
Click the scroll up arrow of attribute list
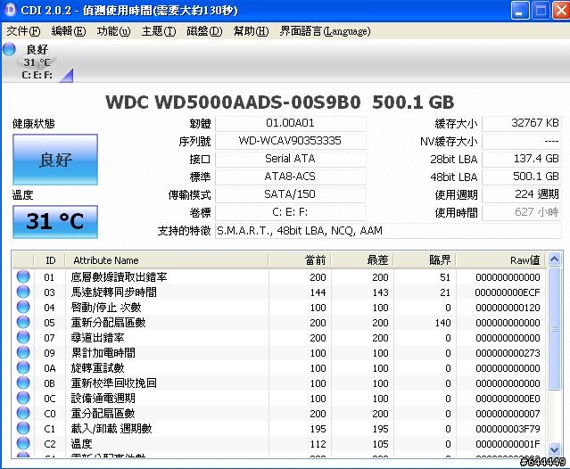[554, 259]
